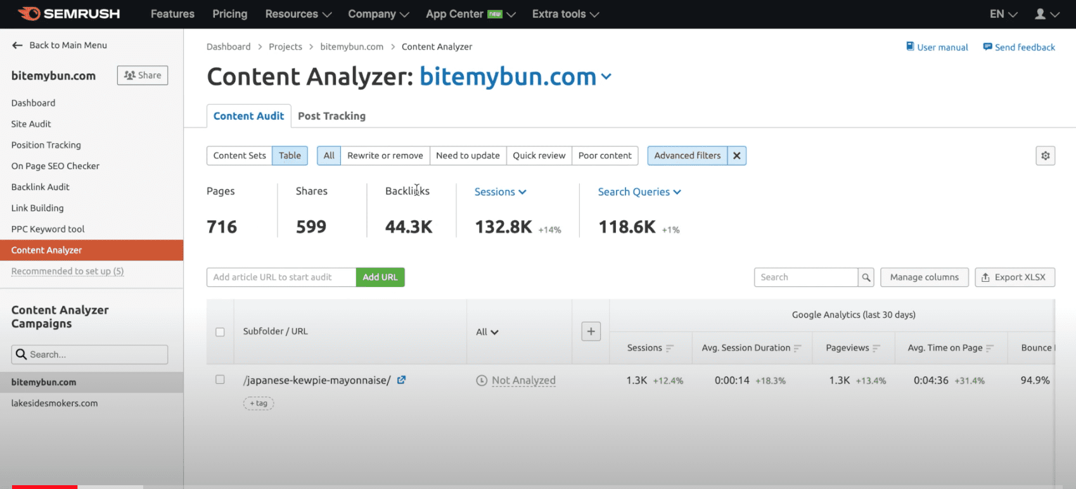Click the Not Analyzed link
Viewport: 1076px width, 489px height.
pos(523,381)
